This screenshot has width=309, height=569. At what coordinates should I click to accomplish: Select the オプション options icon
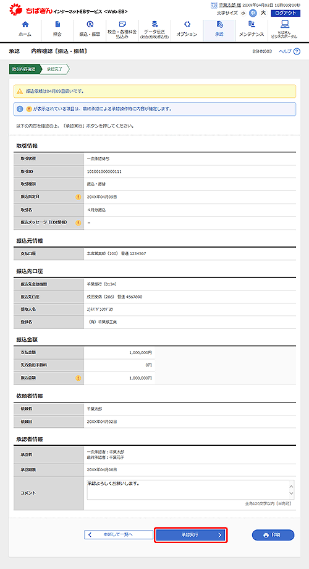[x=187, y=25]
